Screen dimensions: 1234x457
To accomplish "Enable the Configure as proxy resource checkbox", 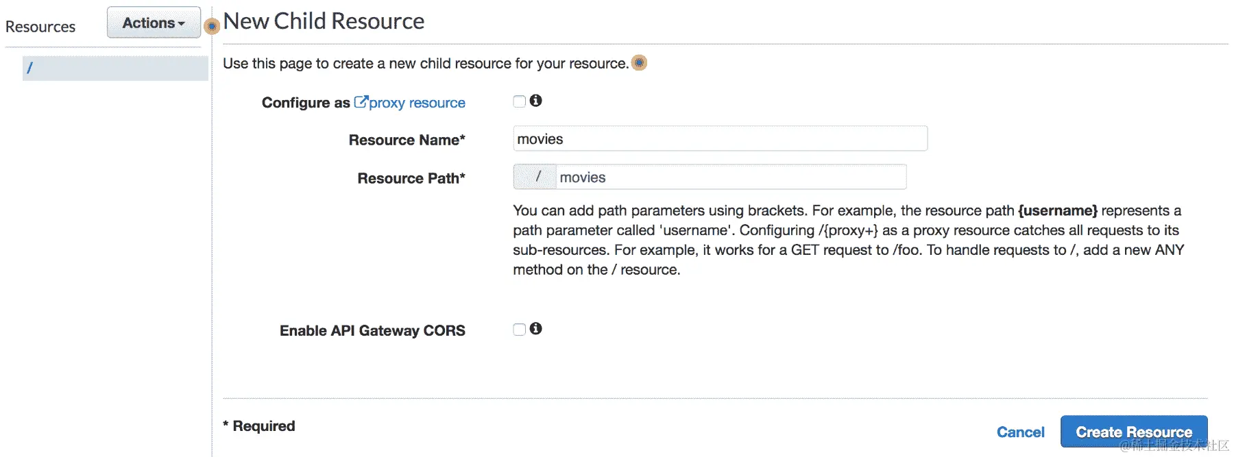I will pyautogui.click(x=519, y=101).
